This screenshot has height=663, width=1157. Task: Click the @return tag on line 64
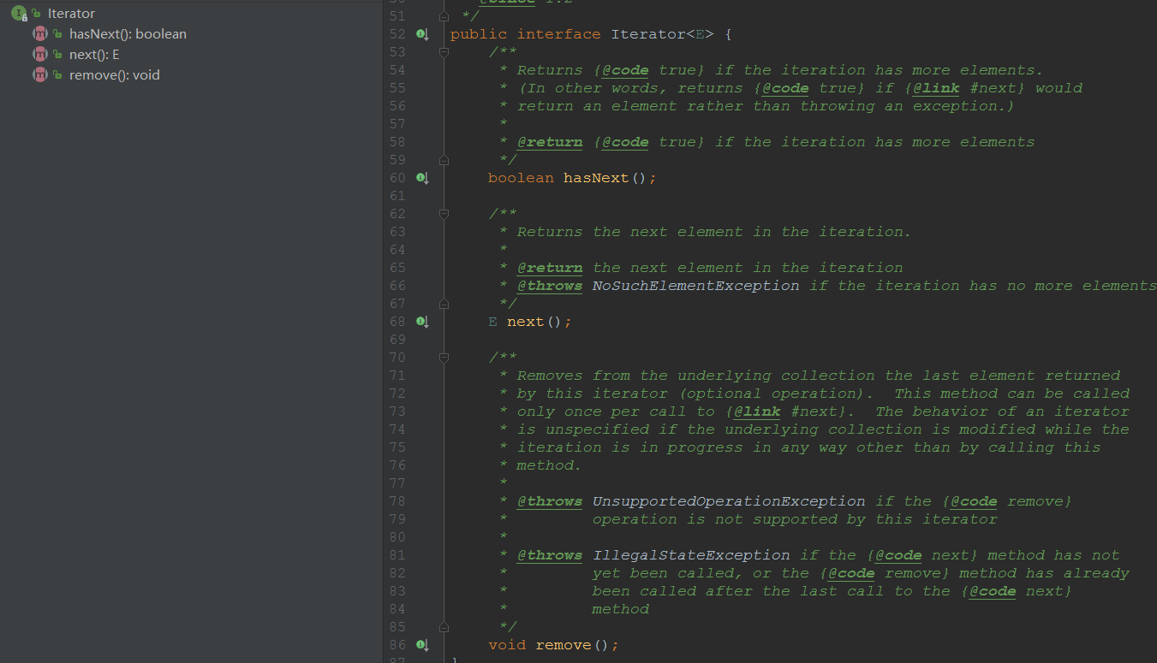[x=550, y=268]
